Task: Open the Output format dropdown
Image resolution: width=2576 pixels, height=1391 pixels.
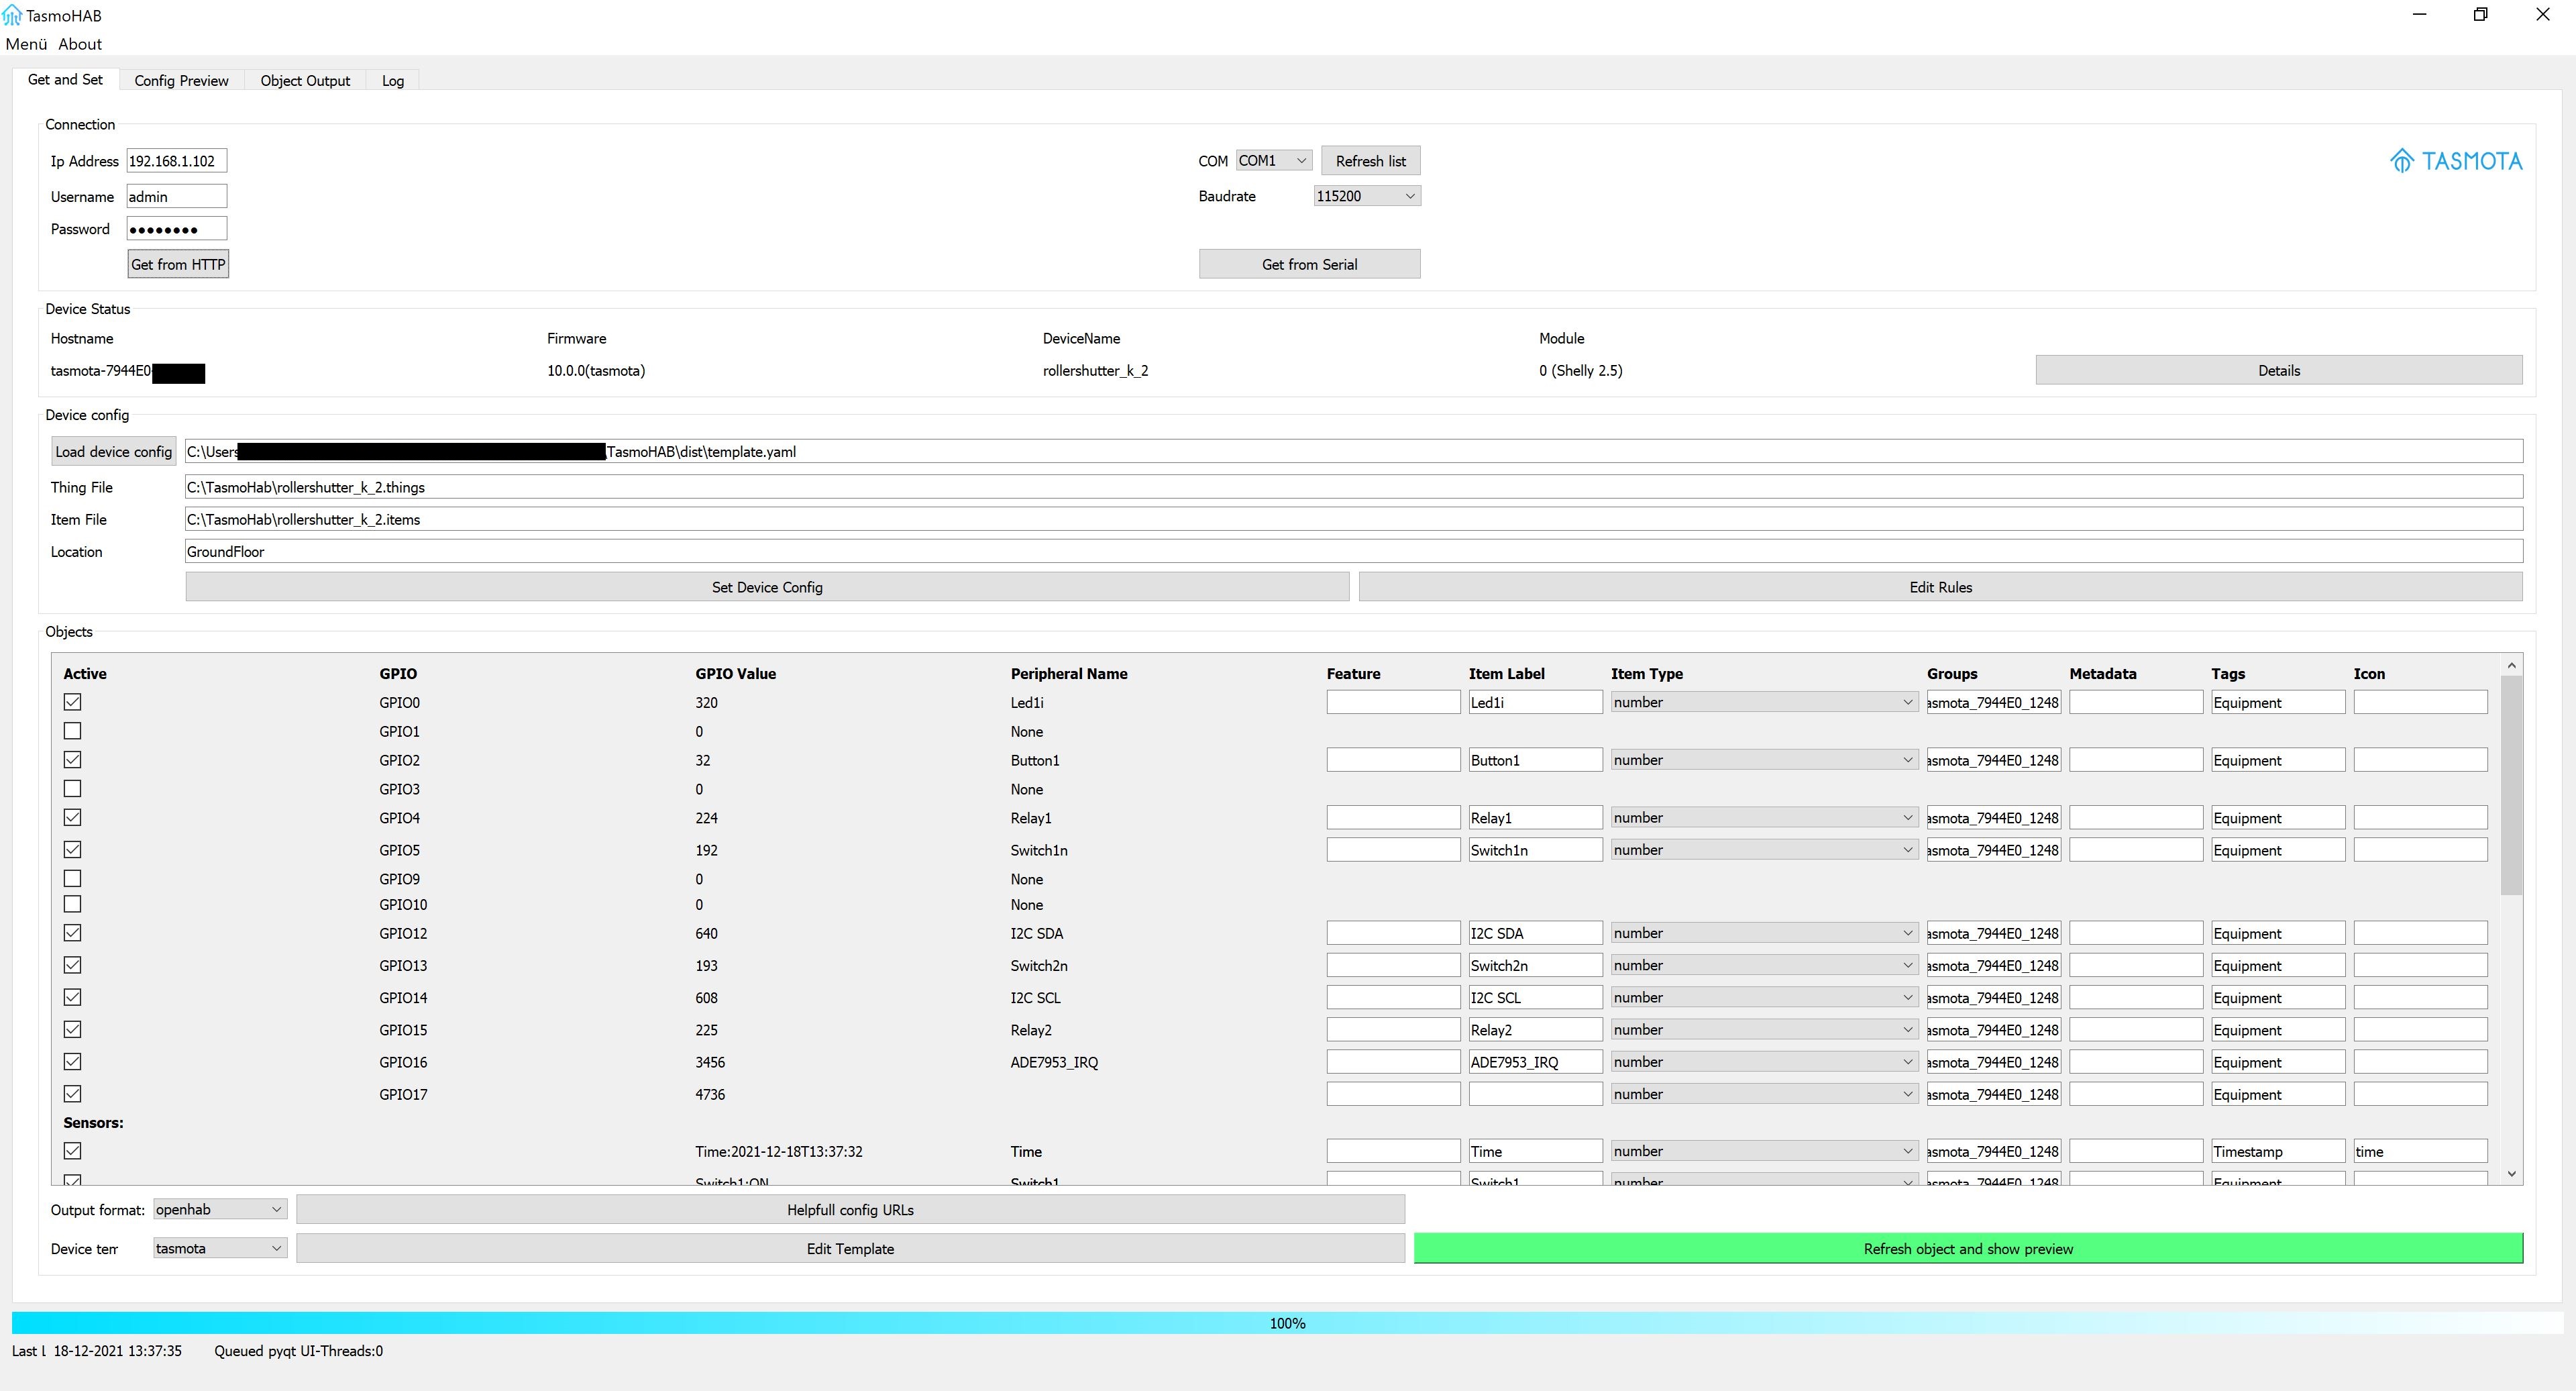Action: (x=219, y=1210)
